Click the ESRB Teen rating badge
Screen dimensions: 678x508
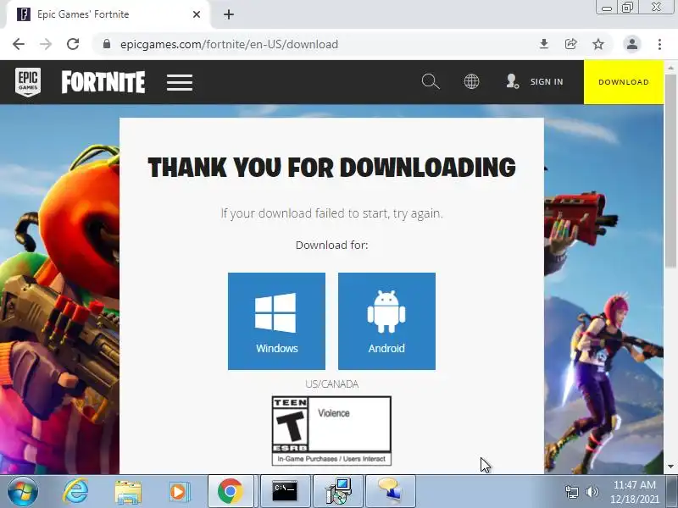(331, 431)
